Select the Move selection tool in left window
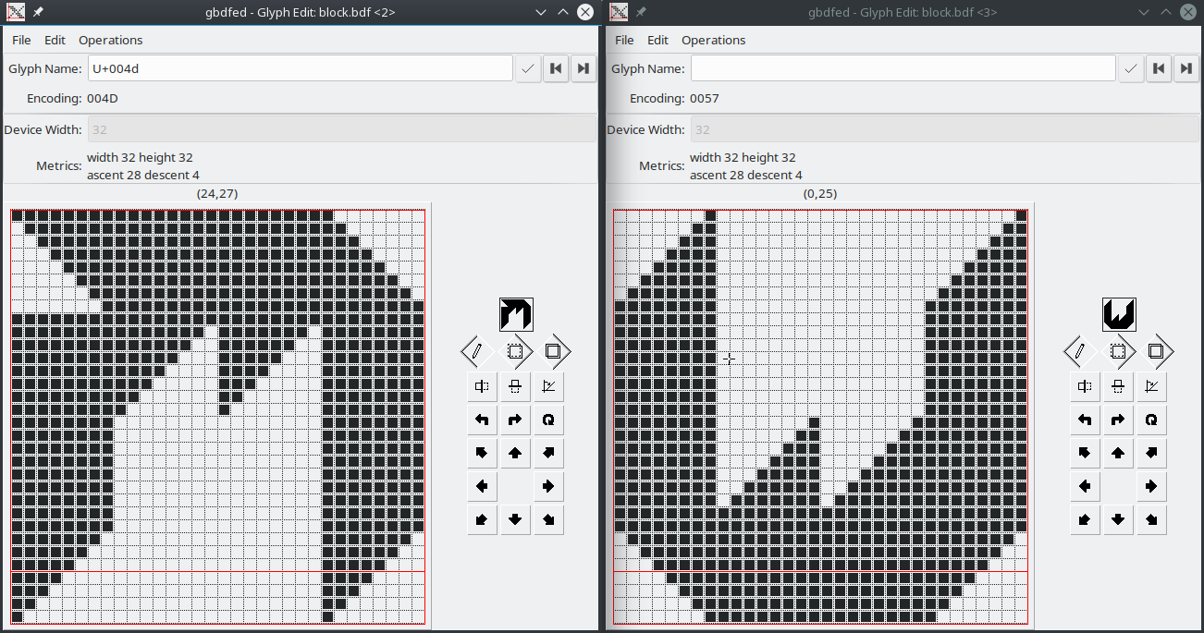Image resolution: width=1204 pixels, height=633 pixels. point(515,351)
